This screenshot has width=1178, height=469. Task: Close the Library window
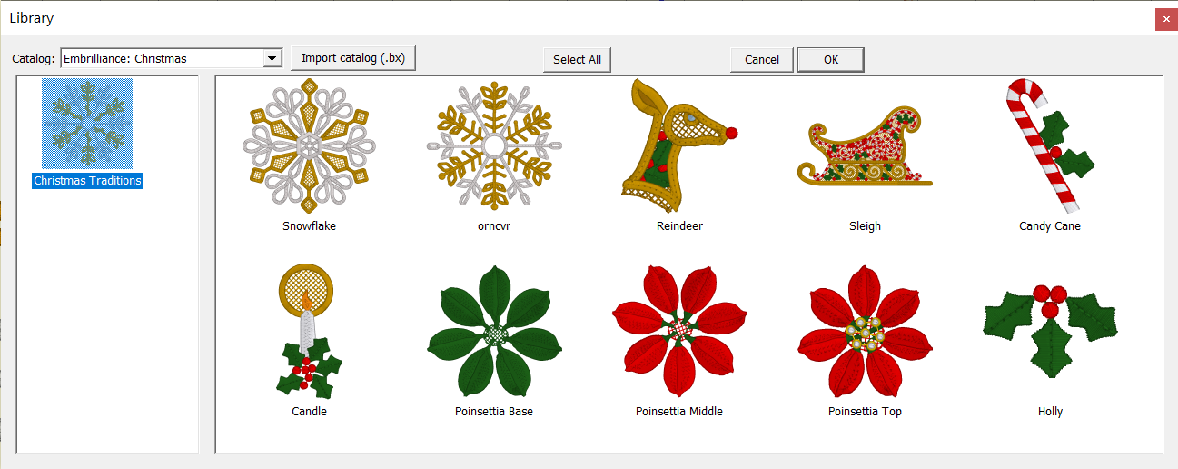point(1166,19)
